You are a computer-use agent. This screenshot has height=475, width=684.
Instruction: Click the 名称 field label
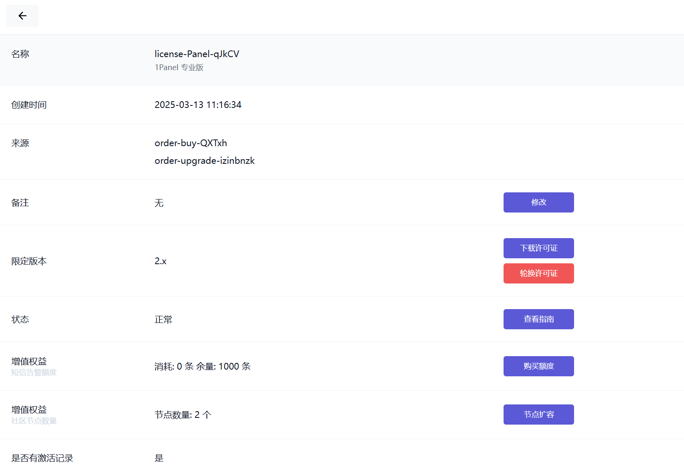click(20, 54)
